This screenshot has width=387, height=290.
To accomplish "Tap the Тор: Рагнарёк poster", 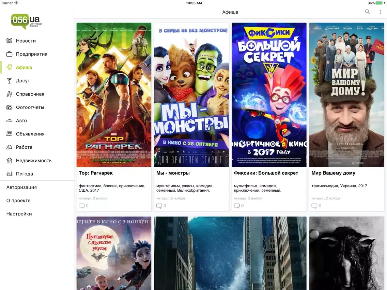I will point(114,95).
